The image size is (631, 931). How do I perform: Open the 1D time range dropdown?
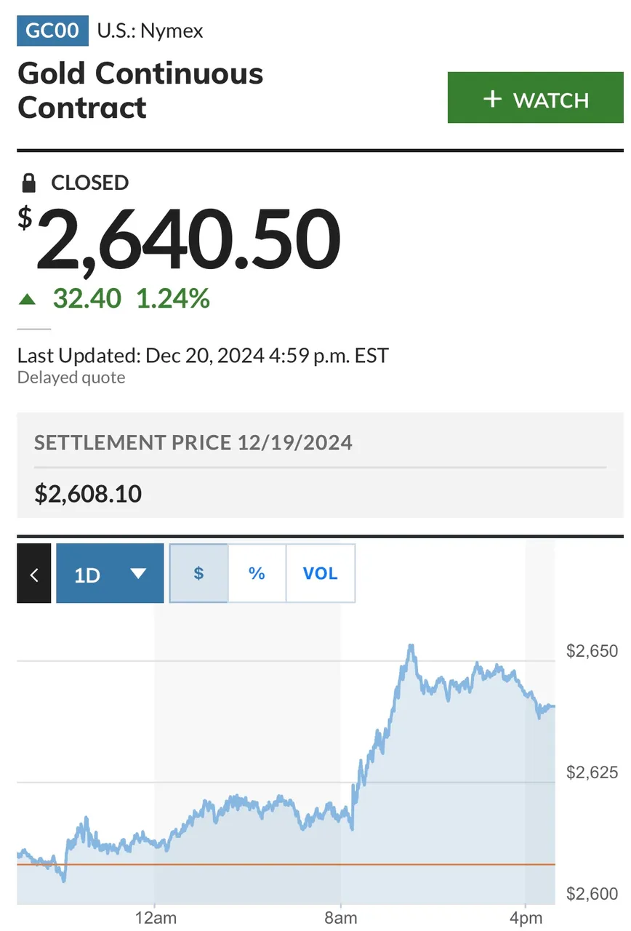tap(110, 573)
